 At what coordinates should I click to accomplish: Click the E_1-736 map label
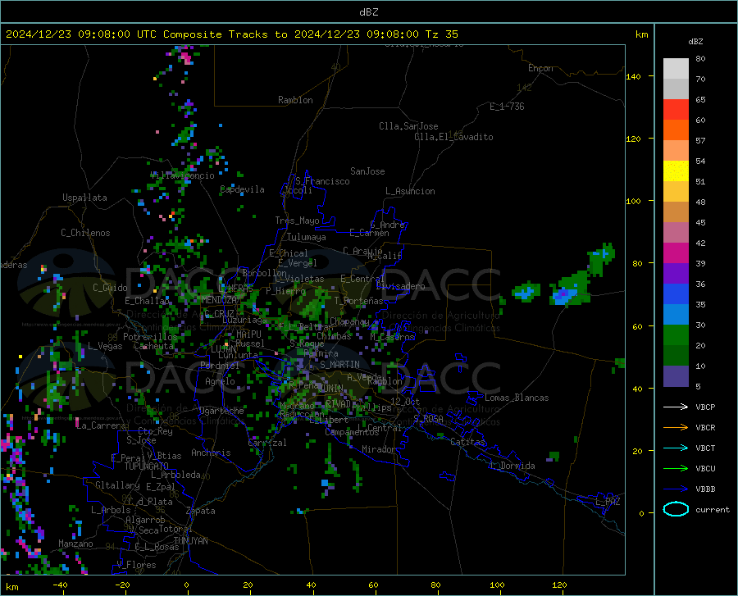tap(507, 107)
